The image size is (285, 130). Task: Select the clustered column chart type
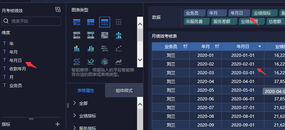(91, 48)
